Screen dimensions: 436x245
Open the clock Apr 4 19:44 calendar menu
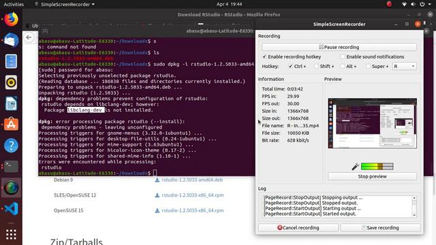[229, 4]
